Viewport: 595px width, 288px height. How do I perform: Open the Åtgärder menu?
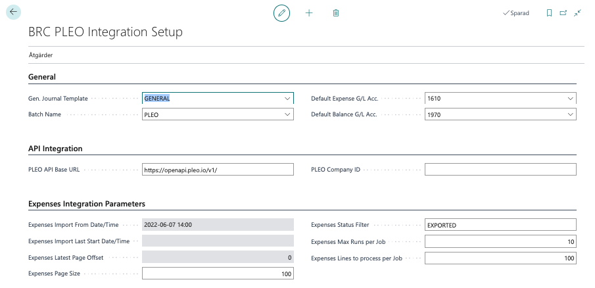(40, 55)
